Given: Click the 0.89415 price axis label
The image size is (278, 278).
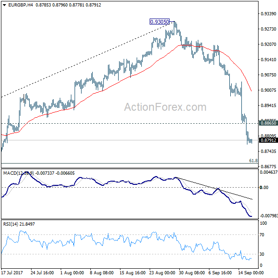Looking at the screenshot, I should coord(268,106).
